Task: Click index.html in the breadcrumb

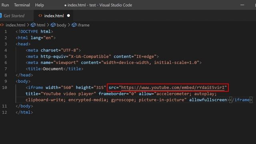Action: click(x=15, y=25)
